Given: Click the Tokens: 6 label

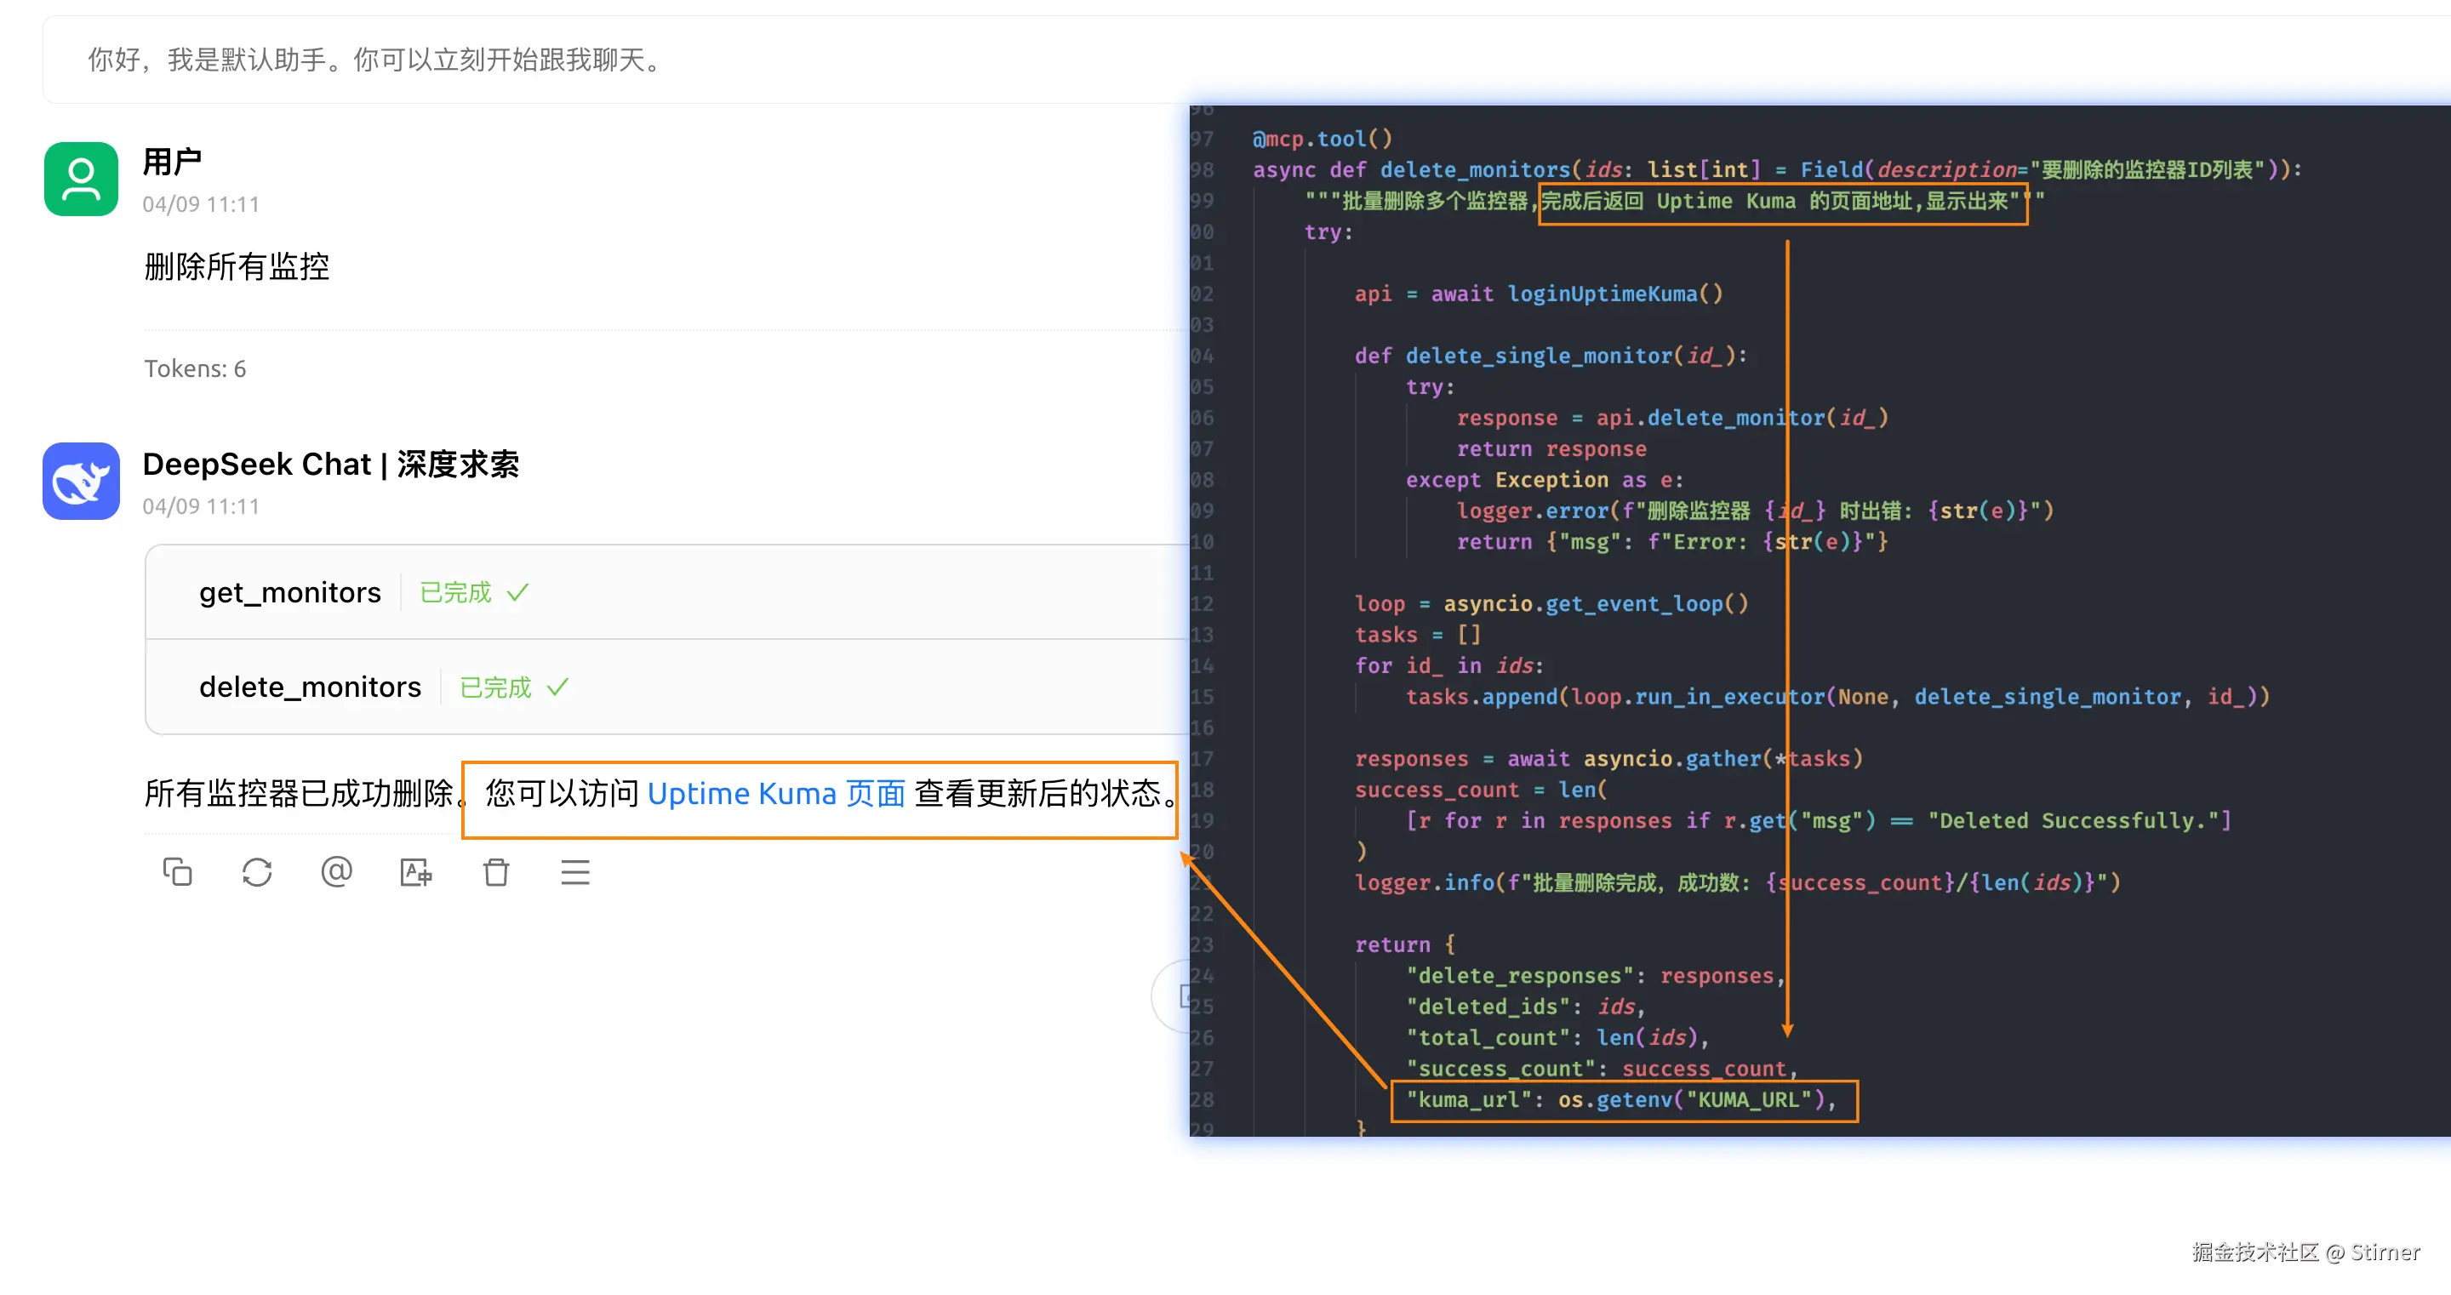Looking at the screenshot, I should click(194, 369).
